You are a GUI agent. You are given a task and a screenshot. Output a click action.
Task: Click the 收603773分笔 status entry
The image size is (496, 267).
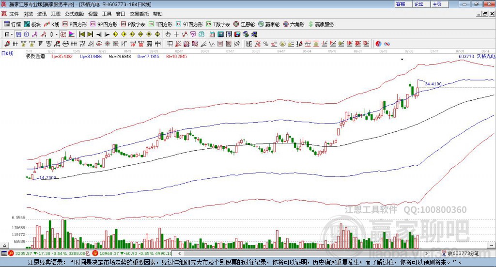[x=461, y=253]
